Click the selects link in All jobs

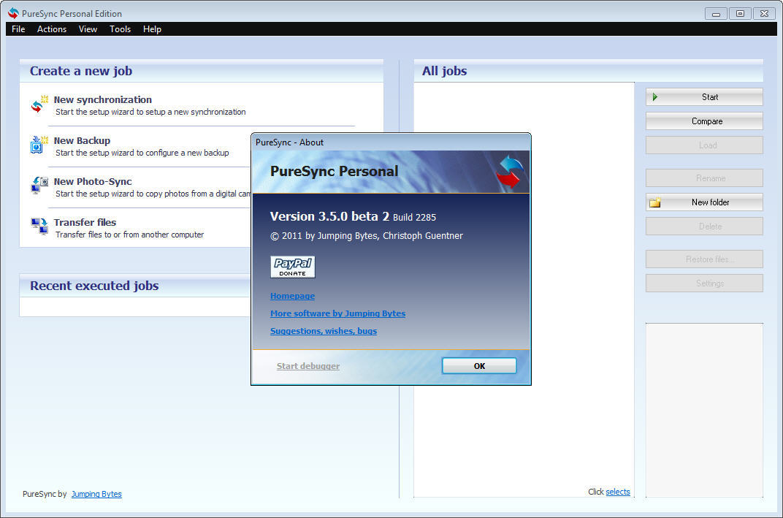pyautogui.click(x=618, y=492)
